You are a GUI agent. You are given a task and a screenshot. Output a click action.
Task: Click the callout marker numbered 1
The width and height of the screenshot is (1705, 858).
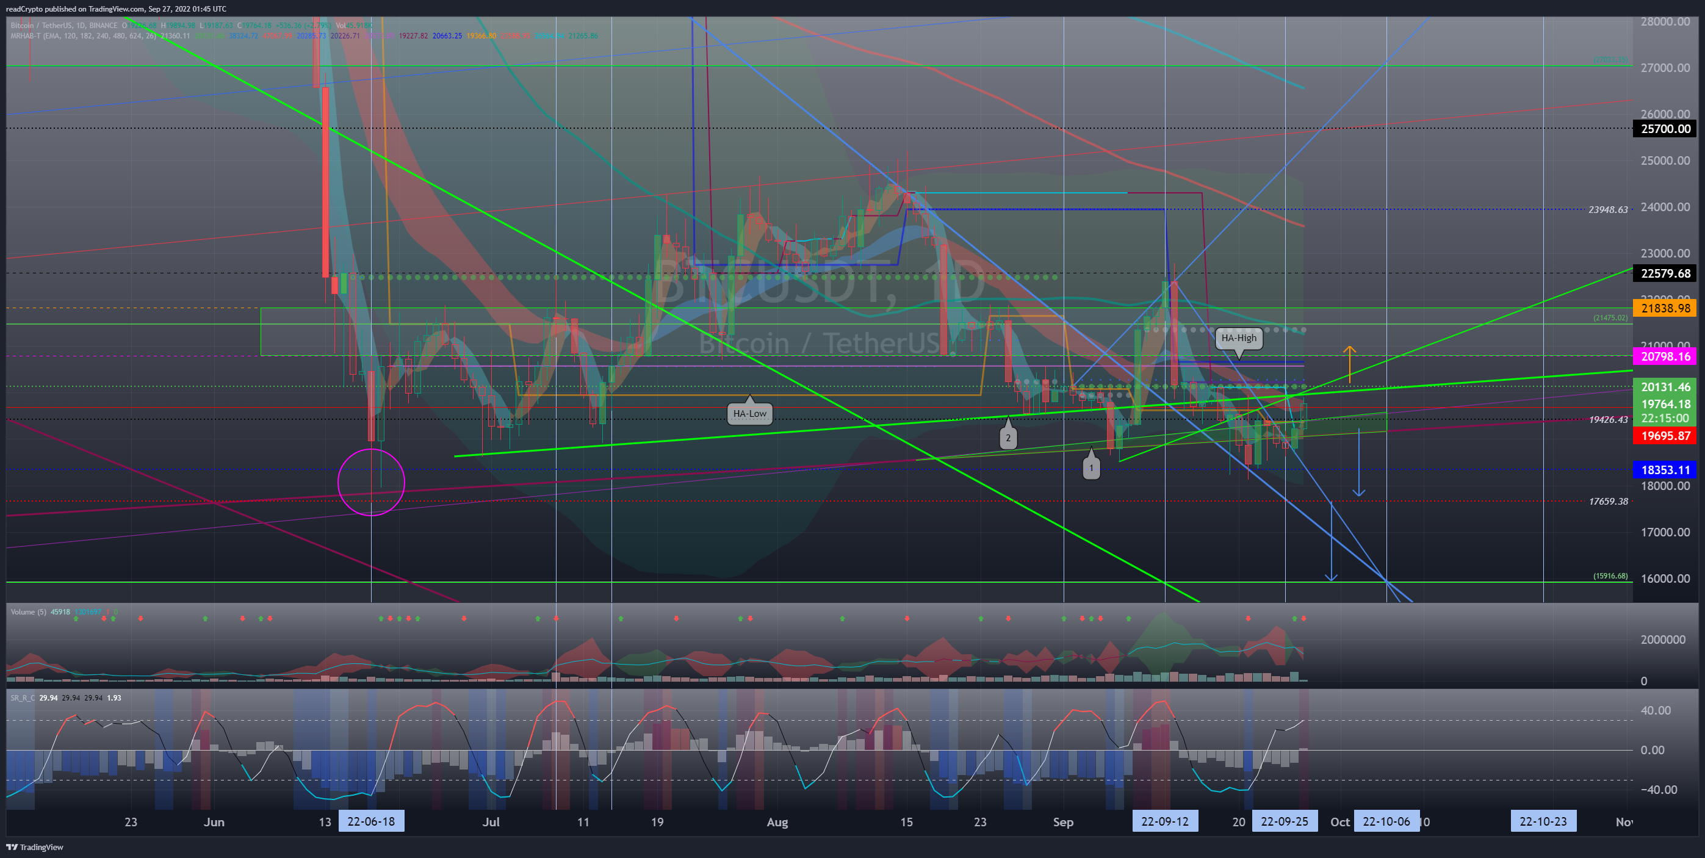click(1090, 468)
